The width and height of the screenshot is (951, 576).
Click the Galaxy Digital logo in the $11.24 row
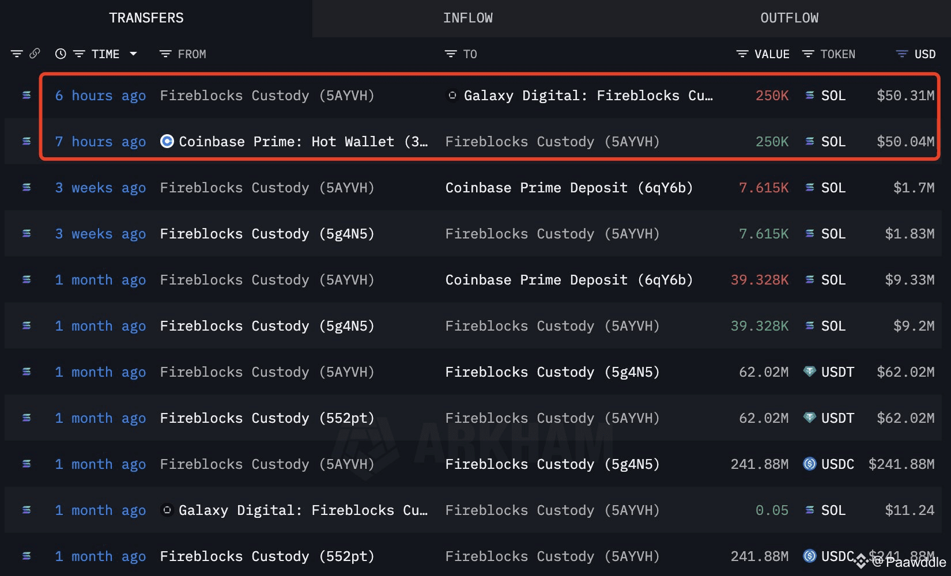point(167,510)
